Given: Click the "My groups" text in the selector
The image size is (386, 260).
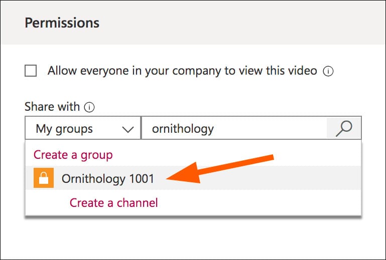Looking at the screenshot, I should [64, 129].
